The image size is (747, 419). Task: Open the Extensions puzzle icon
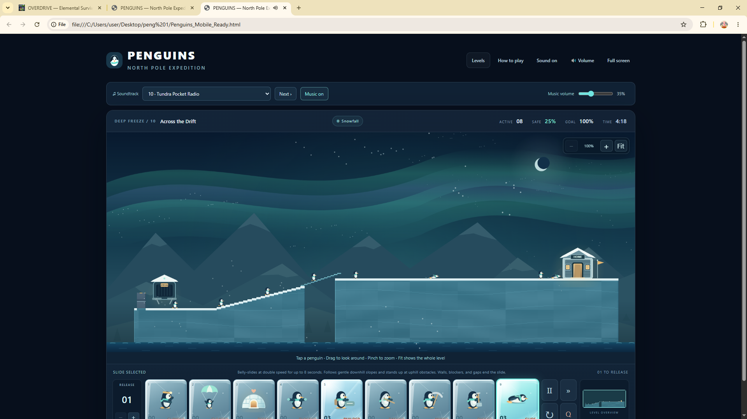pyautogui.click(x=703, y=24)
